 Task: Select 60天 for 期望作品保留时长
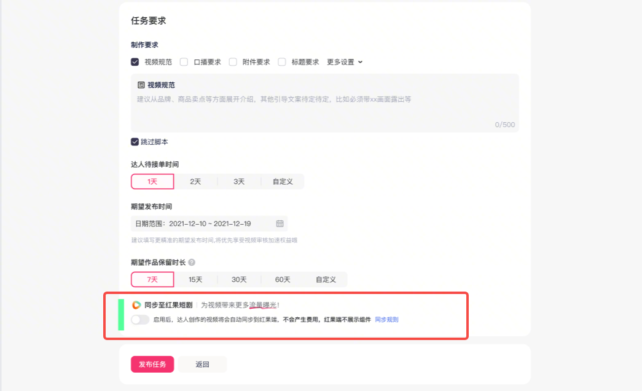[x=283, y=279]
